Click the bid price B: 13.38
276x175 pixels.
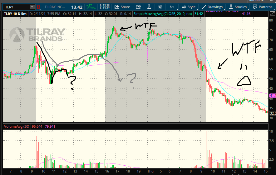(105, 6)
